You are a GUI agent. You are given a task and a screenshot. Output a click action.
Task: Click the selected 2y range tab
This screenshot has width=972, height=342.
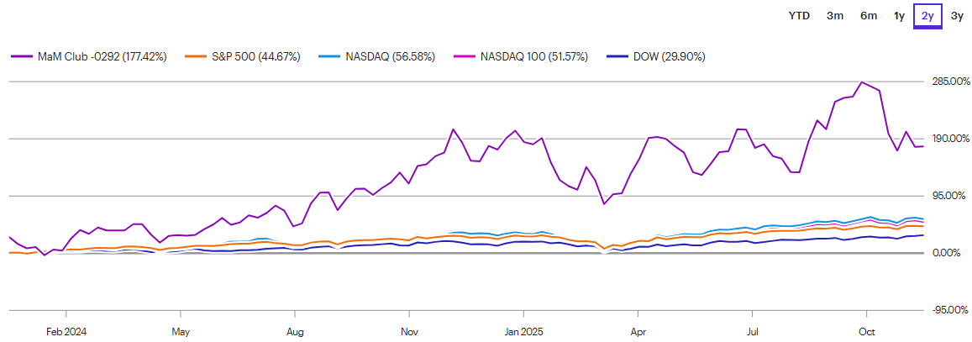click(927, 15)
